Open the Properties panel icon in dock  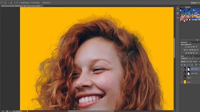178,13
